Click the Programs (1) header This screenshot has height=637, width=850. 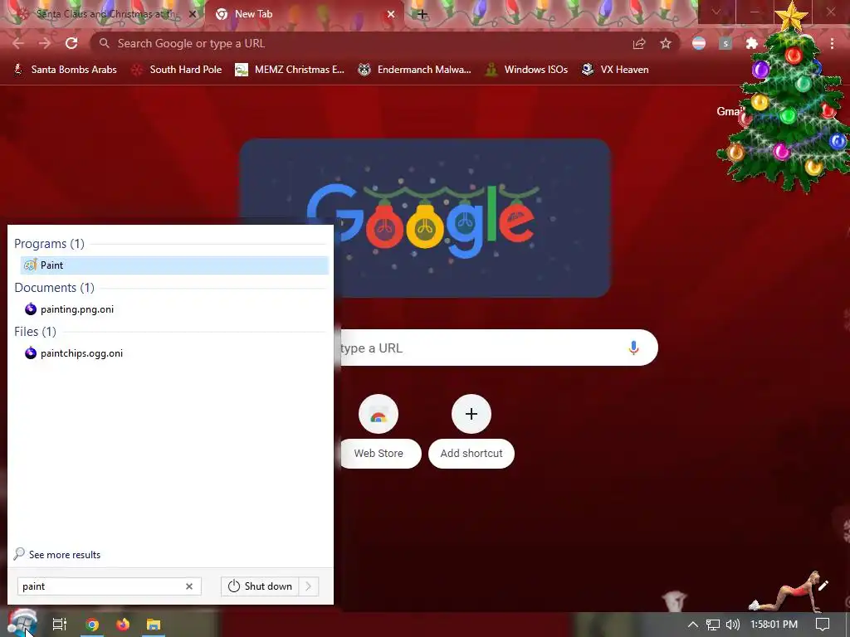click(x=49, y=244)
